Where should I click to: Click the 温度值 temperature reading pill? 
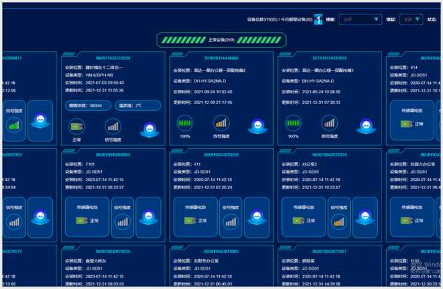[138, 105]
